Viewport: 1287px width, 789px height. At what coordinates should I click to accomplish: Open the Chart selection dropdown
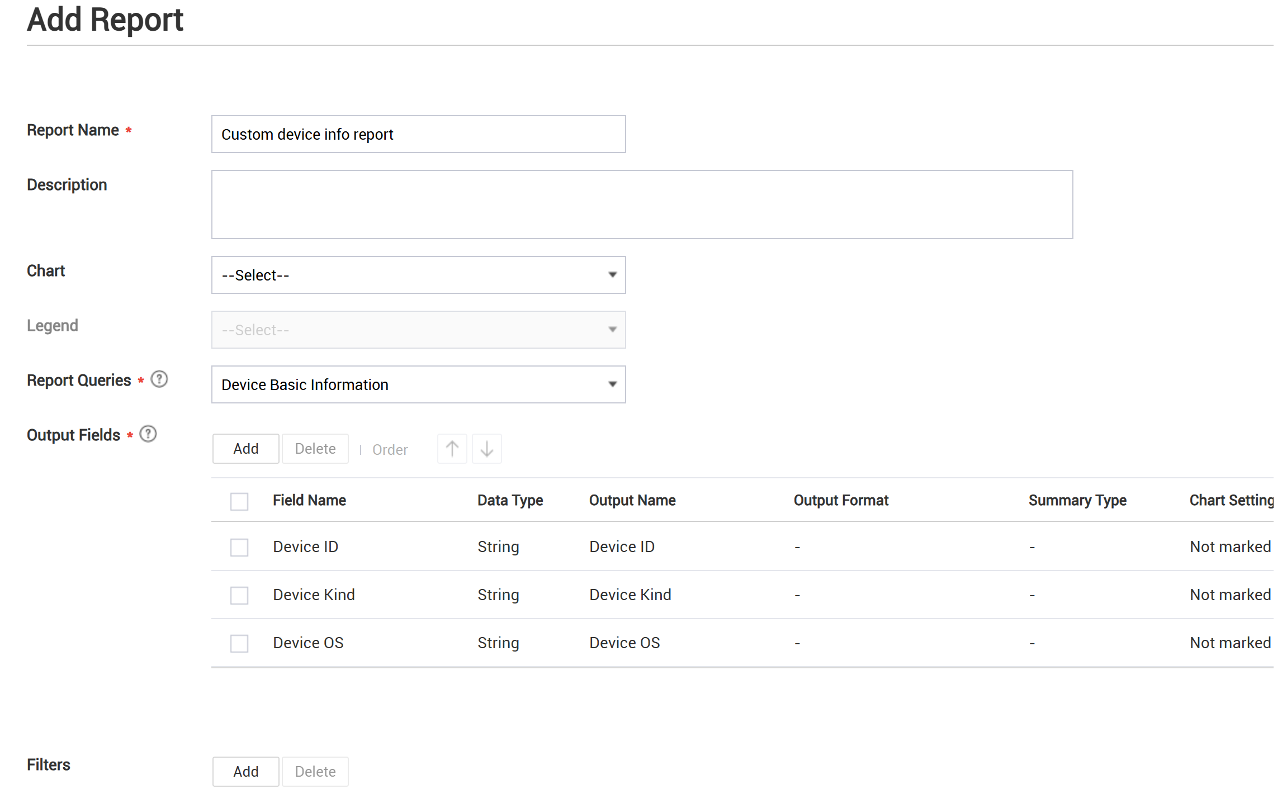(418, 275)
